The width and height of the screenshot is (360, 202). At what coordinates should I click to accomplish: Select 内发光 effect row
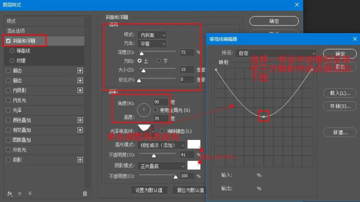(x=44, y=100)
